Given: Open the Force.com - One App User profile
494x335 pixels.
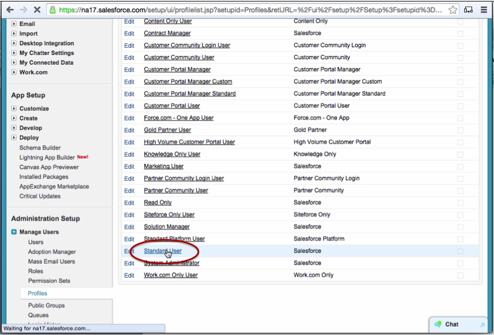Looking at the screenshot, I should tap(178, 118).
